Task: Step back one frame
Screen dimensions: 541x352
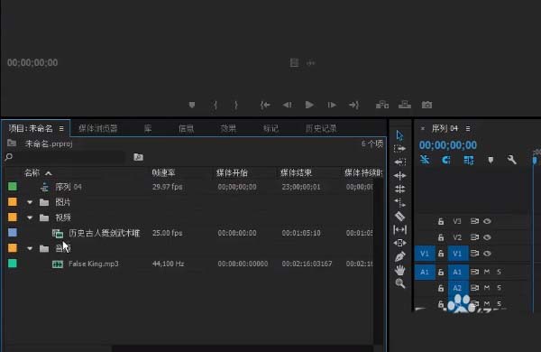Action: (287, 105)
